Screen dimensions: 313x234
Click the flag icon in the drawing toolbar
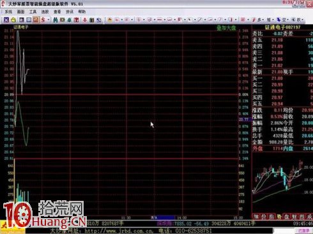coord(110,20)
